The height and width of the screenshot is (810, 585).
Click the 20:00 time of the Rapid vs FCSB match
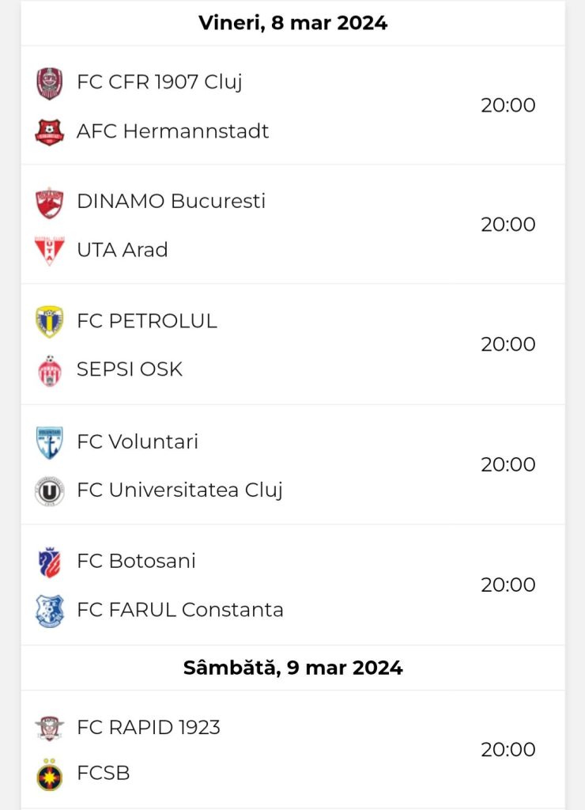pyautogui.click(x=508, y=749)
